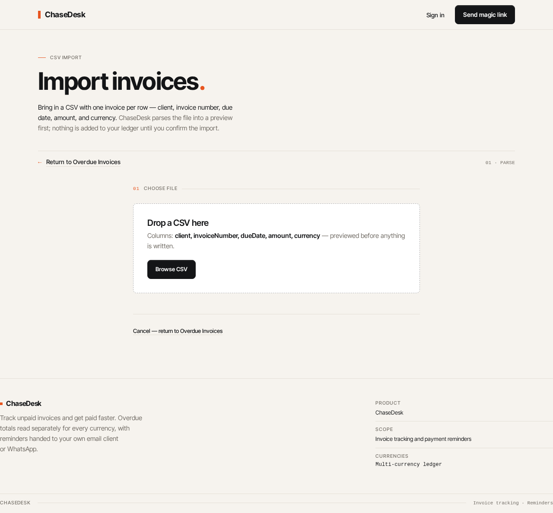
Task: Click the SCOPE label in the footer
Action: 384,429
